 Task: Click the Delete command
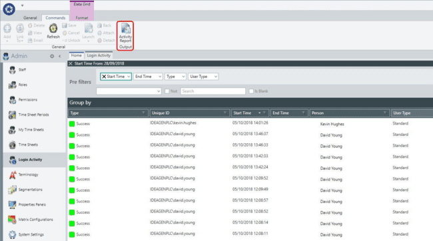tap(37, 25)
